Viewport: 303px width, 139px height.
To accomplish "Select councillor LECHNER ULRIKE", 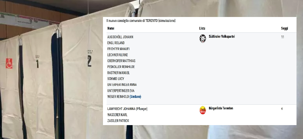I will tap(117, 55).
